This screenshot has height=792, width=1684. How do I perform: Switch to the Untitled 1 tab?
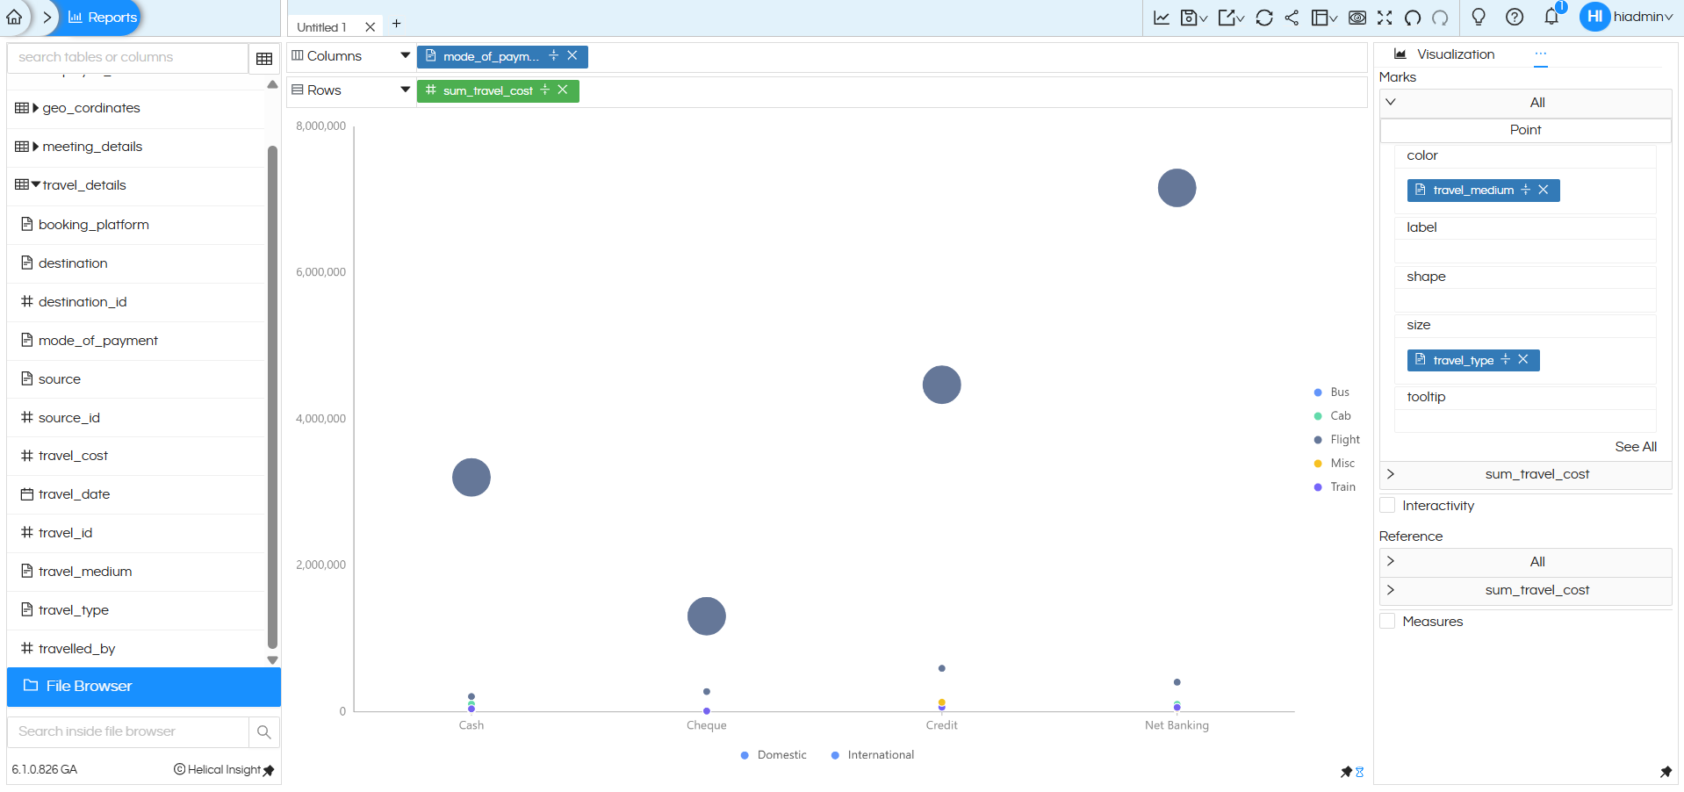click(322, 27)
